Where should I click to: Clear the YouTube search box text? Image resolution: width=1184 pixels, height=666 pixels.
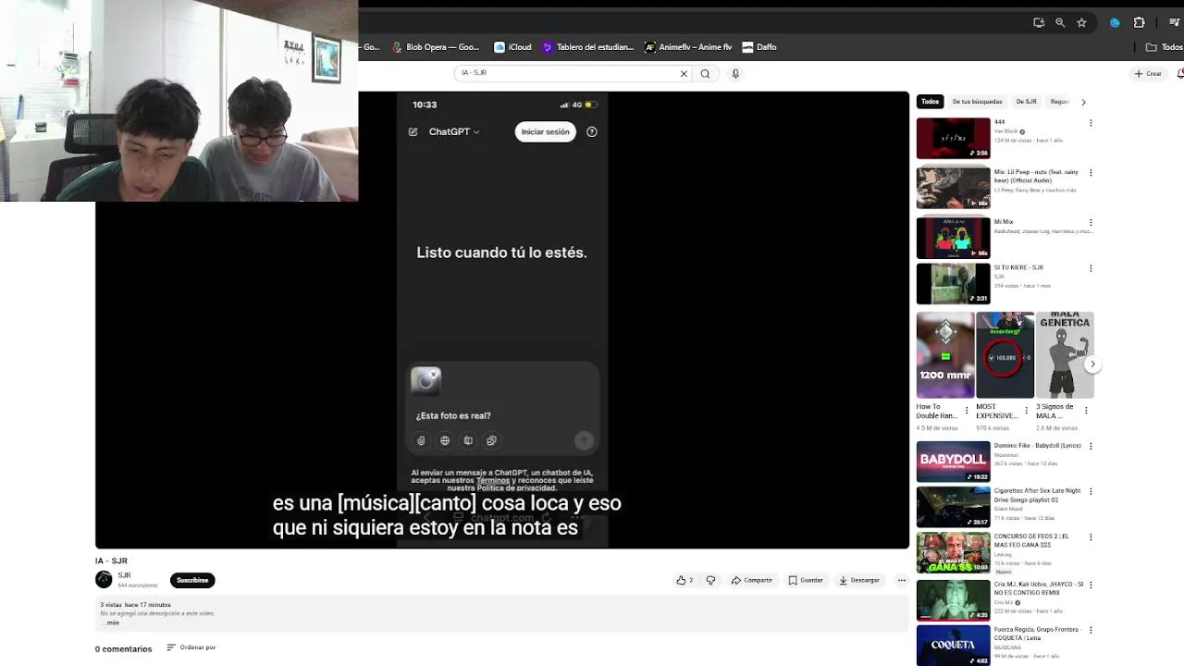[684, 74]
